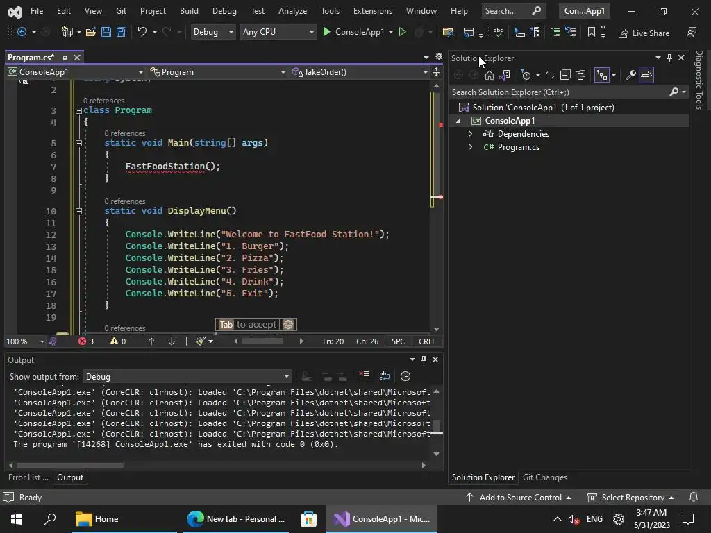Screen dimensions: 711x533
Task: Expand the Program.cs tree node
Action: pyautogui.click(x=470, y=147)
